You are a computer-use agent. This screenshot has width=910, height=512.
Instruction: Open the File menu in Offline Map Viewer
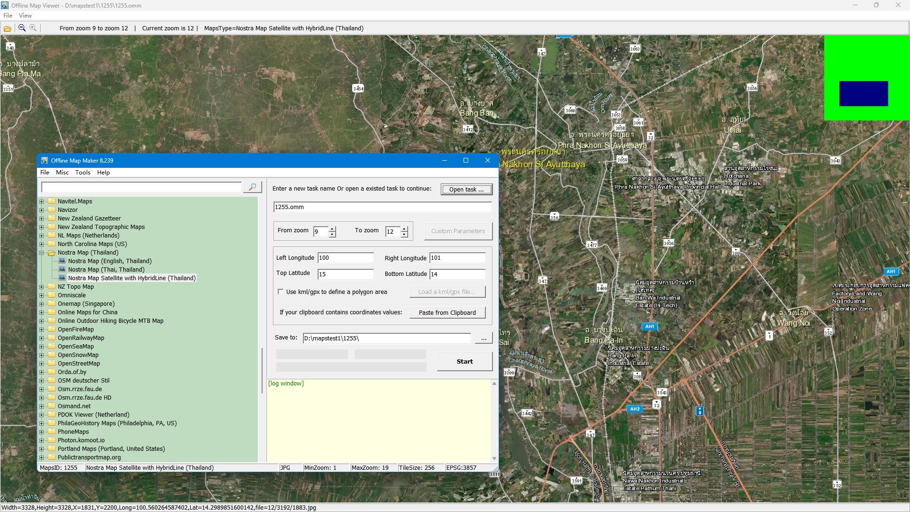point(8,16)
